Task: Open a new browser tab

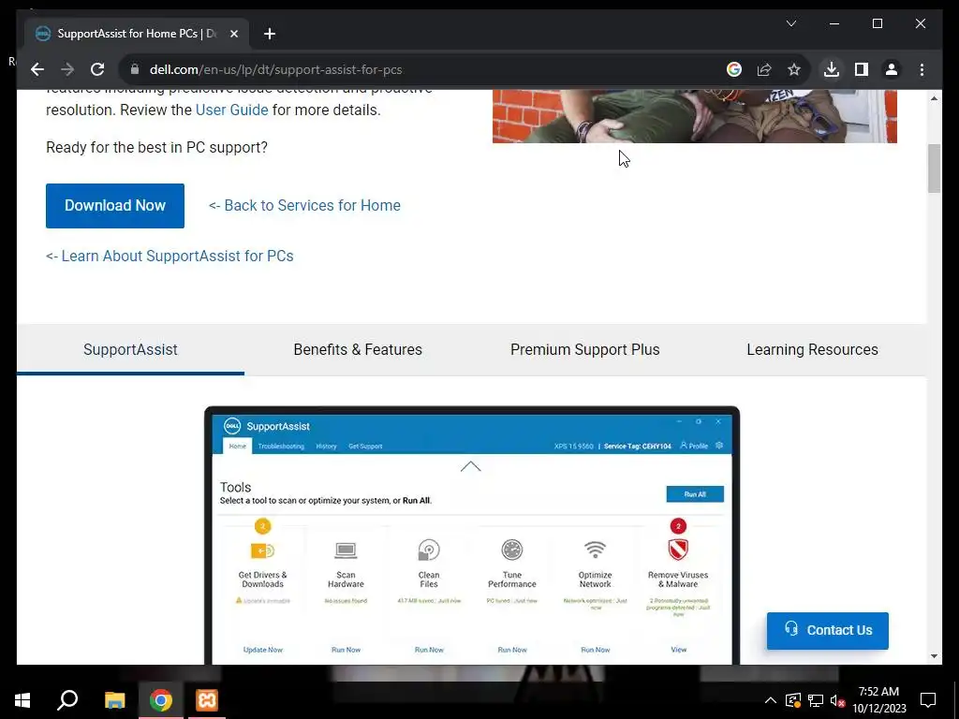Action: click(x=270, y=35)
